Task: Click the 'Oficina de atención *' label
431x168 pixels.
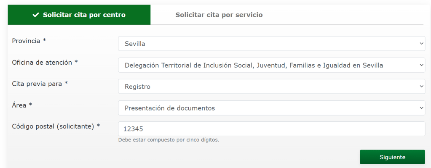Action: [x=45, y=63]
